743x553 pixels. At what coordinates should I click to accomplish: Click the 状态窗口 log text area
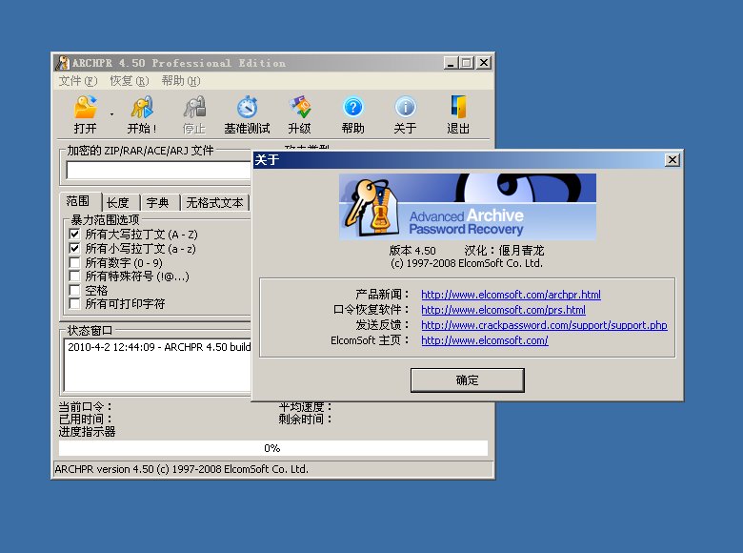click(157, 365)
